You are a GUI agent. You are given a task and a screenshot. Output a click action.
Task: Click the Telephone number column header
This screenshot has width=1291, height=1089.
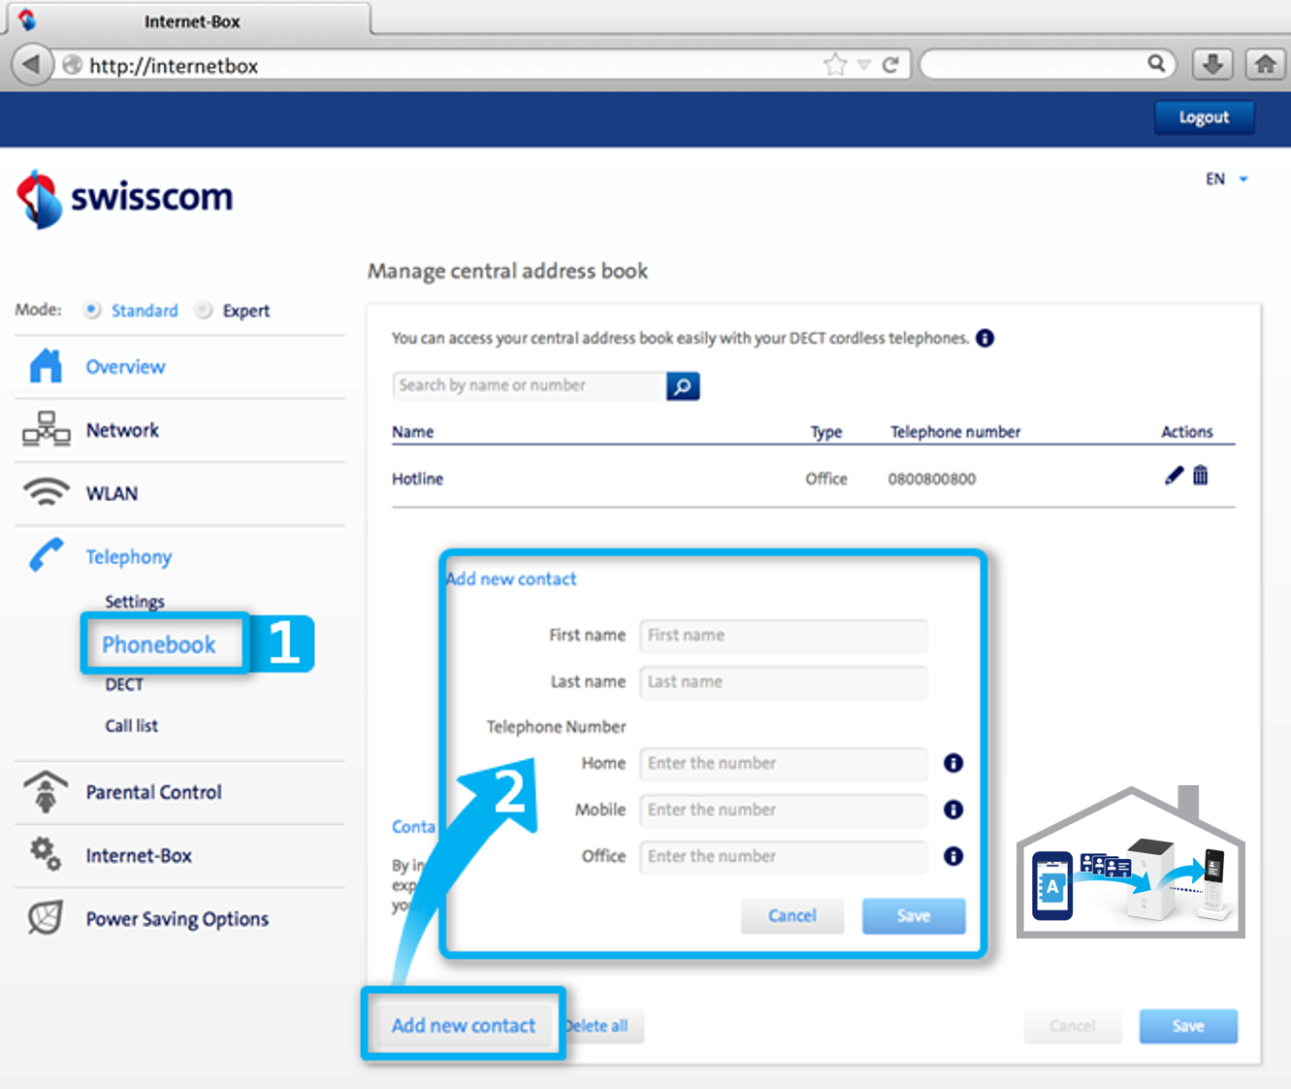tap(955, 432)
